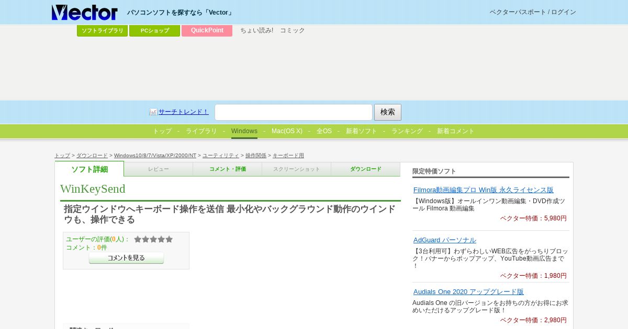Focus the search text field
Image resolution: width=628 pixels, height=329 pixels.
pos(294,112)
